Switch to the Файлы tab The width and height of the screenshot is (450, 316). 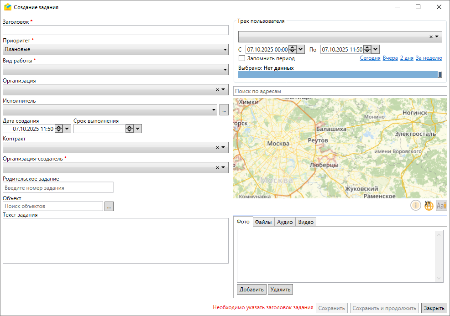pos(263,222)
